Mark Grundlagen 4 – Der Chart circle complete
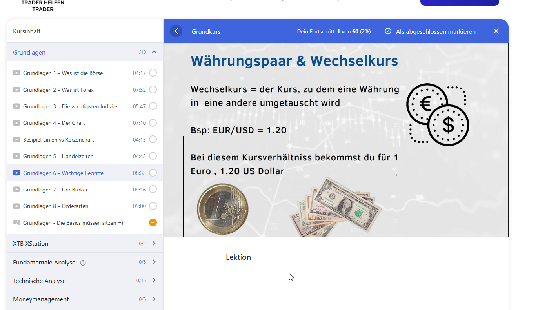The width and height of the screenshot is (558, 310). click(153, 123)
